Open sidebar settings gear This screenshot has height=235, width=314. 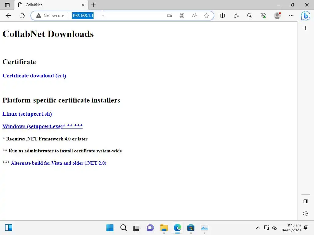pyautogui.click(x=306, y=214)
